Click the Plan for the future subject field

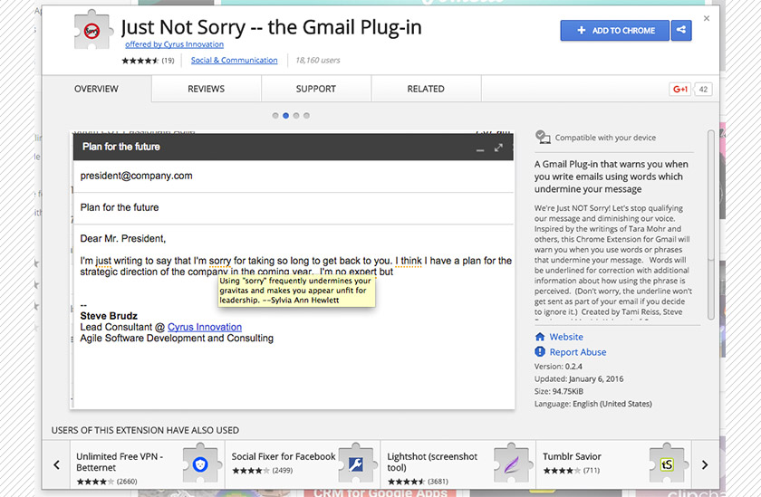(294, 207)
